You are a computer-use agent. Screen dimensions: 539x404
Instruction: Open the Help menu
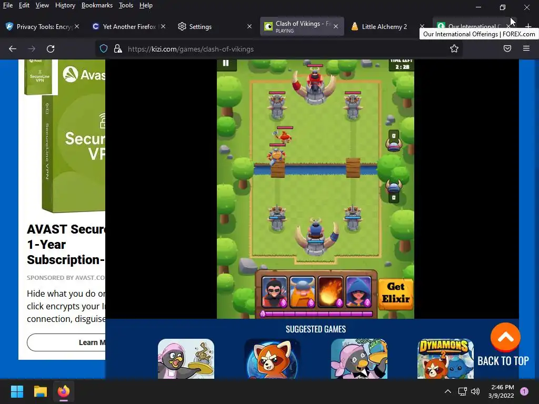146,5
